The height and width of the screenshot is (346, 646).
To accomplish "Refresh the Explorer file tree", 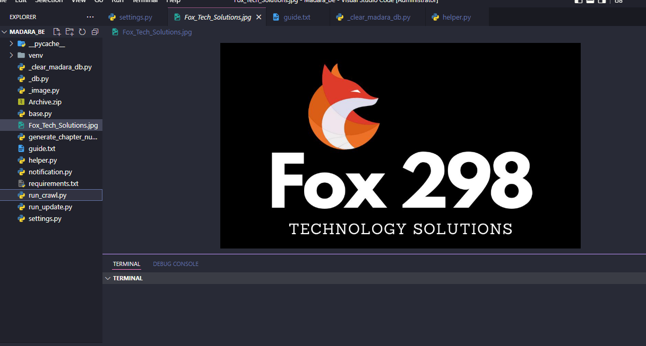I will pyautogui.click(x=82, y=32).
